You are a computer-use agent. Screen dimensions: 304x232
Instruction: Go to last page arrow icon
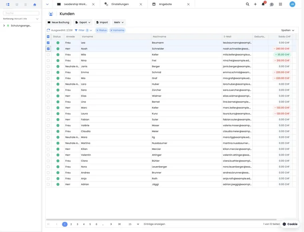click(x=120, y=224)
